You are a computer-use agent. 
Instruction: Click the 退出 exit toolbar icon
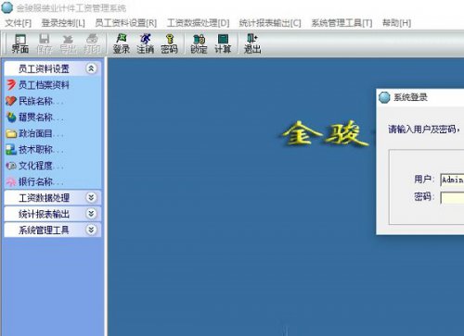click(x=252, y=44)
